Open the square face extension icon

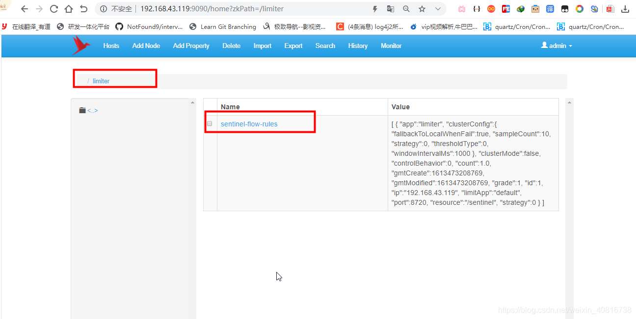[x=535, y=9]
